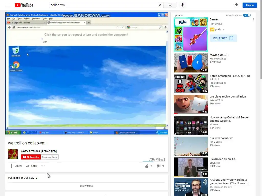The image size is (262, 196).
Task: Open thumbnail of Moving On video
Action: [x=191, y=63]
